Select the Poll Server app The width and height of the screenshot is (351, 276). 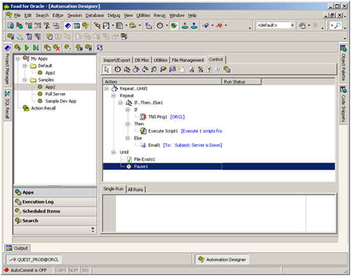coord(56,94)
